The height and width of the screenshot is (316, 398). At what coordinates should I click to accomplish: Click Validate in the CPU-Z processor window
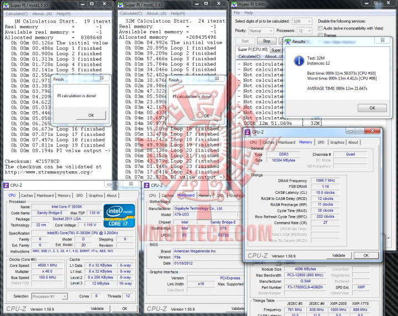97,309
